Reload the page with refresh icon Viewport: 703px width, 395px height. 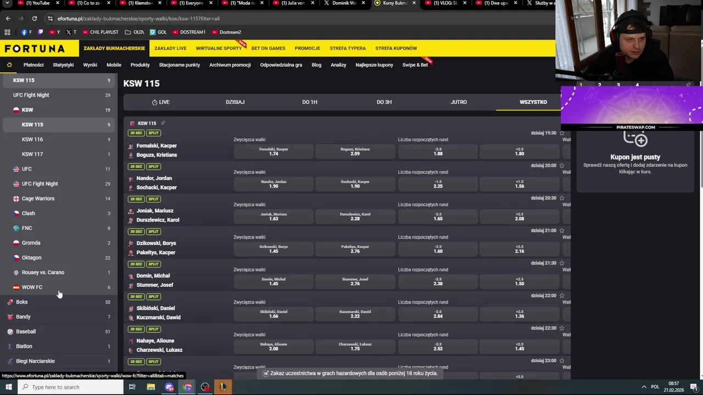[x=34, y=18]
